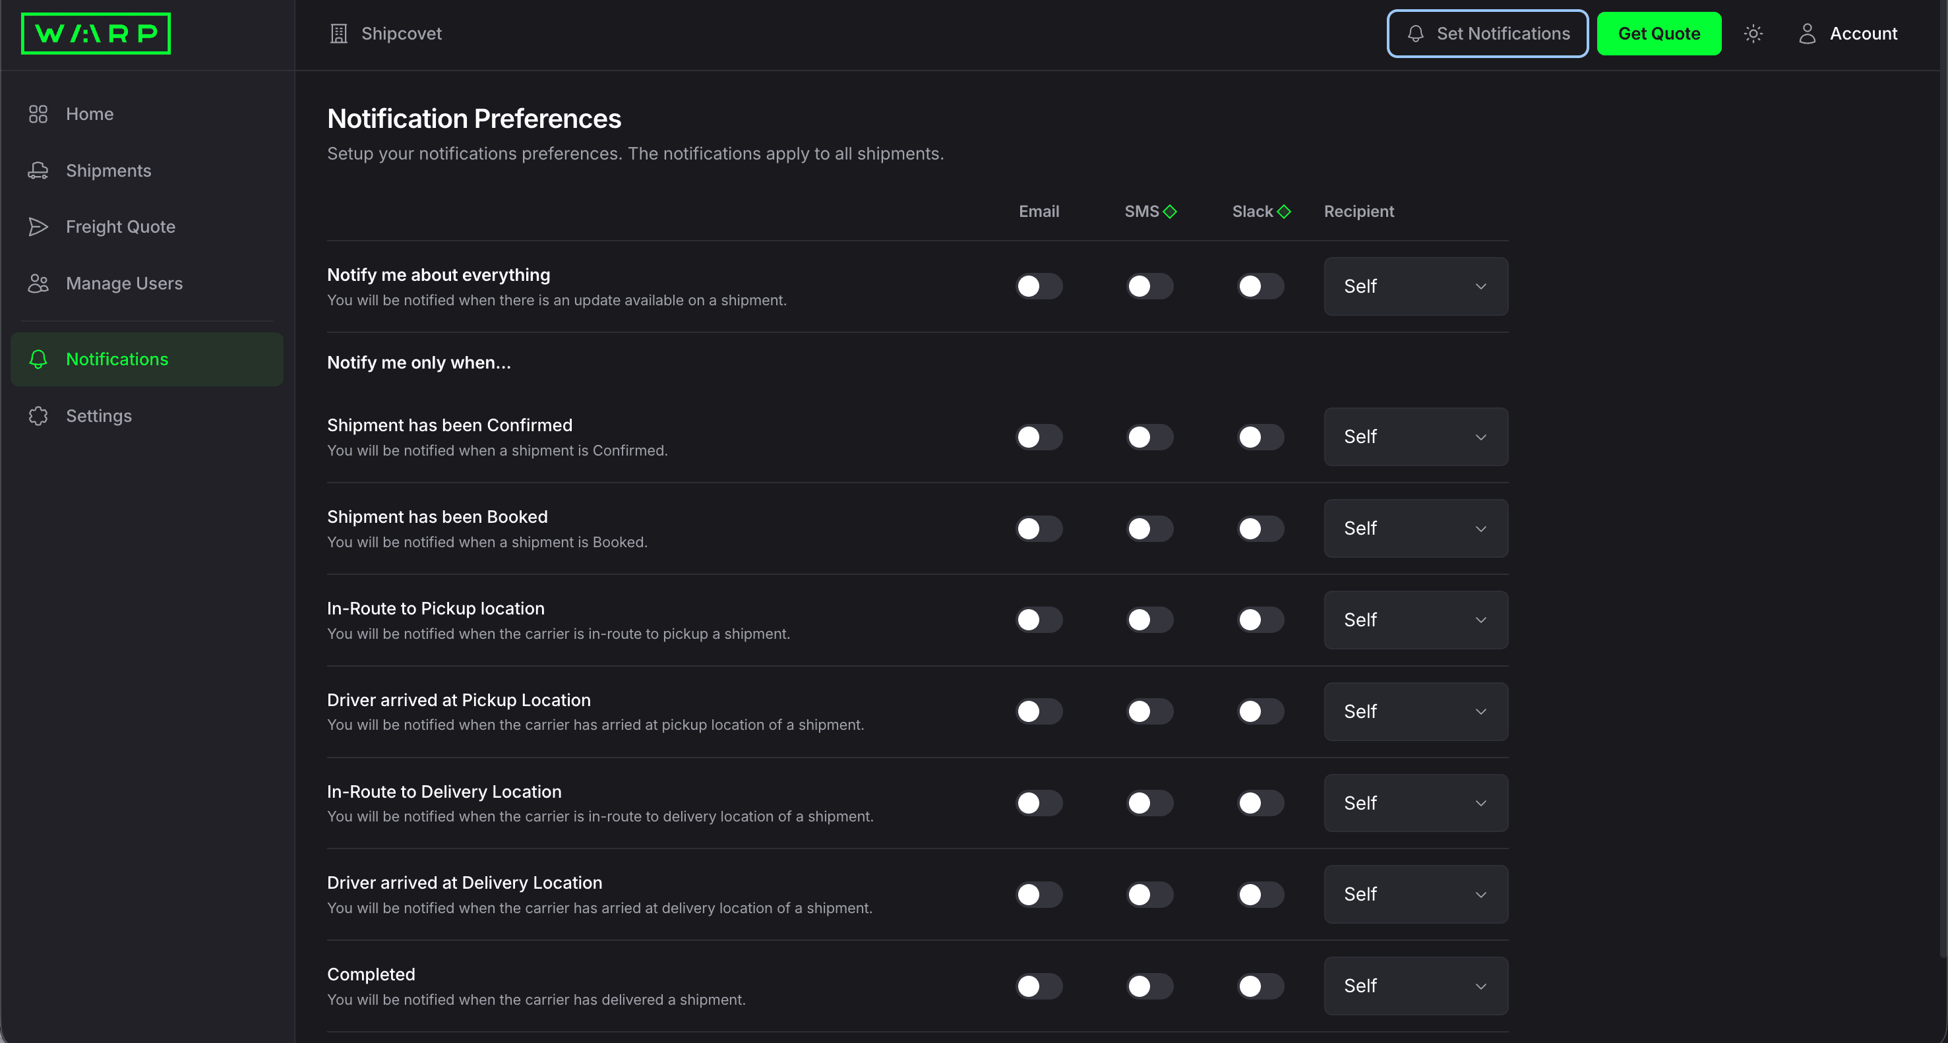Switch to light mode with the sun icon

point(1753,33)
